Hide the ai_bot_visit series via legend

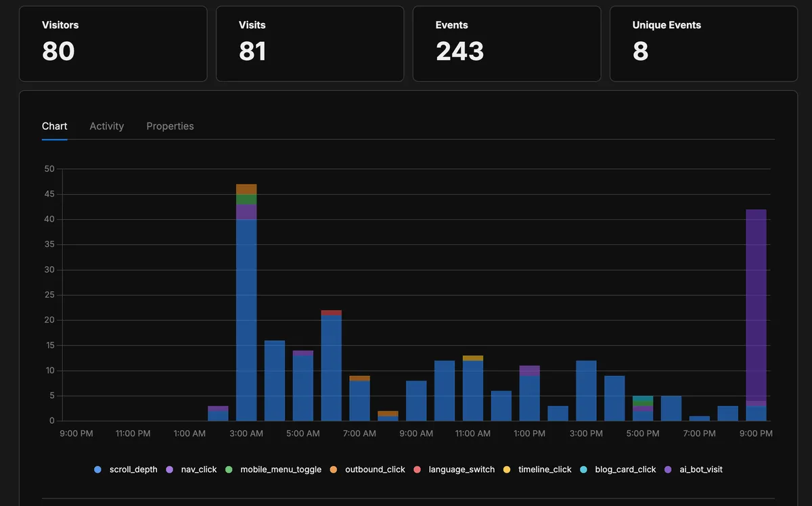click(x=697, y=469)
